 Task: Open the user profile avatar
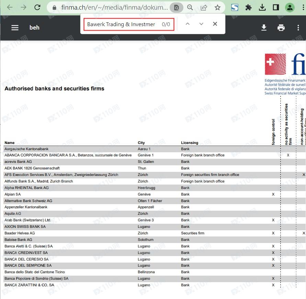pyautogui.click(x=290, y=7)
